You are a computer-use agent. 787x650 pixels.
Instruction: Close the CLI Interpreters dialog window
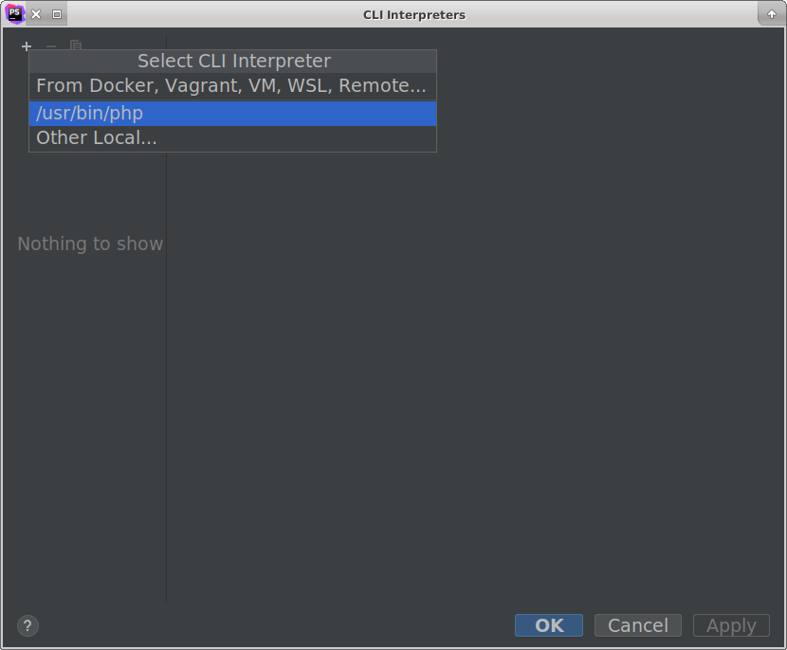pyautogui.click(x=36, y=14)
